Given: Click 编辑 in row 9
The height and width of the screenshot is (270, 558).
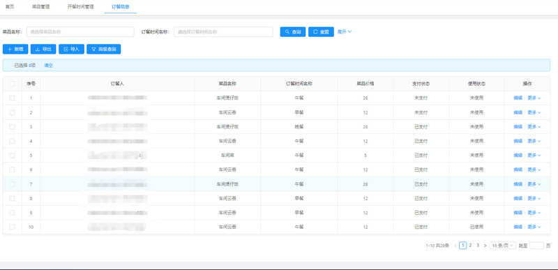Looking at the screenshot, I should click(518, 213).
